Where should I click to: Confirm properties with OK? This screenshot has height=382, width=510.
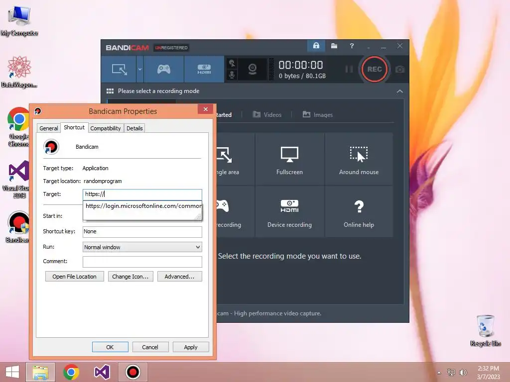click(x=110, y=347)
